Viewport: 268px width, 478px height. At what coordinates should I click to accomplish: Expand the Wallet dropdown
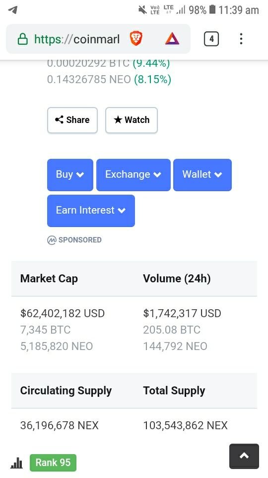click(202, 175)
